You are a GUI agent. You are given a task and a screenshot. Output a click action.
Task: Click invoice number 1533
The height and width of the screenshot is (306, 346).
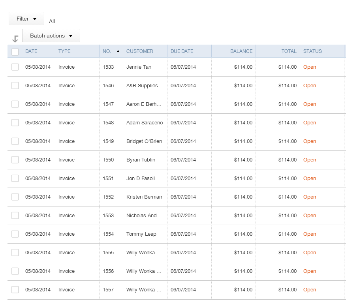point(108,67)
